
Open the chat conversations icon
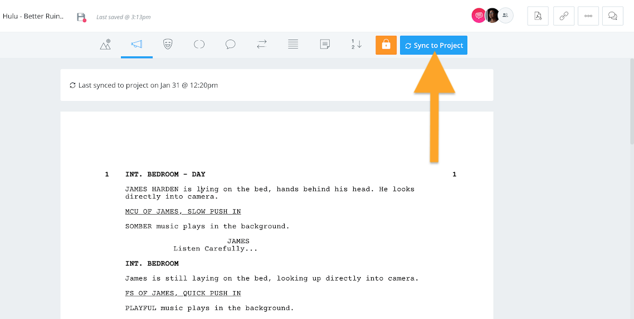[613, 16]
